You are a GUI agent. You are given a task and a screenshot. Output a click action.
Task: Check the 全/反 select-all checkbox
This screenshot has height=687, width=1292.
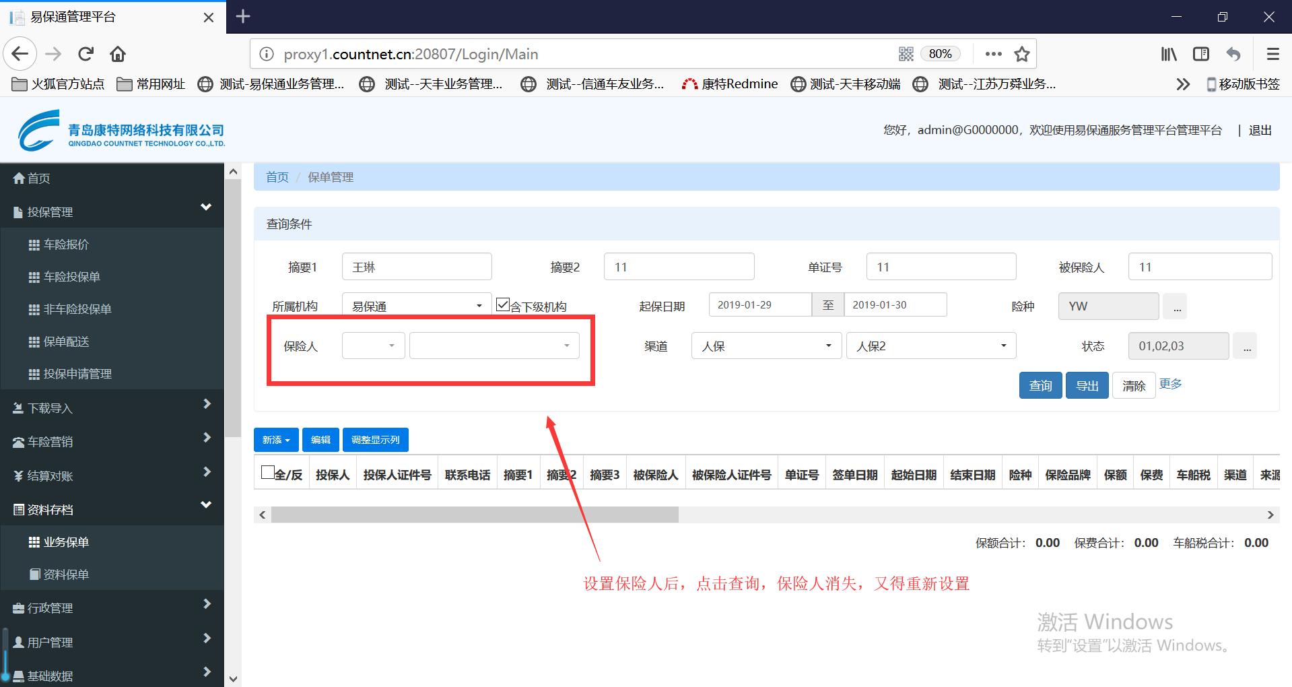pyautogui.click(x=267, y=473)
